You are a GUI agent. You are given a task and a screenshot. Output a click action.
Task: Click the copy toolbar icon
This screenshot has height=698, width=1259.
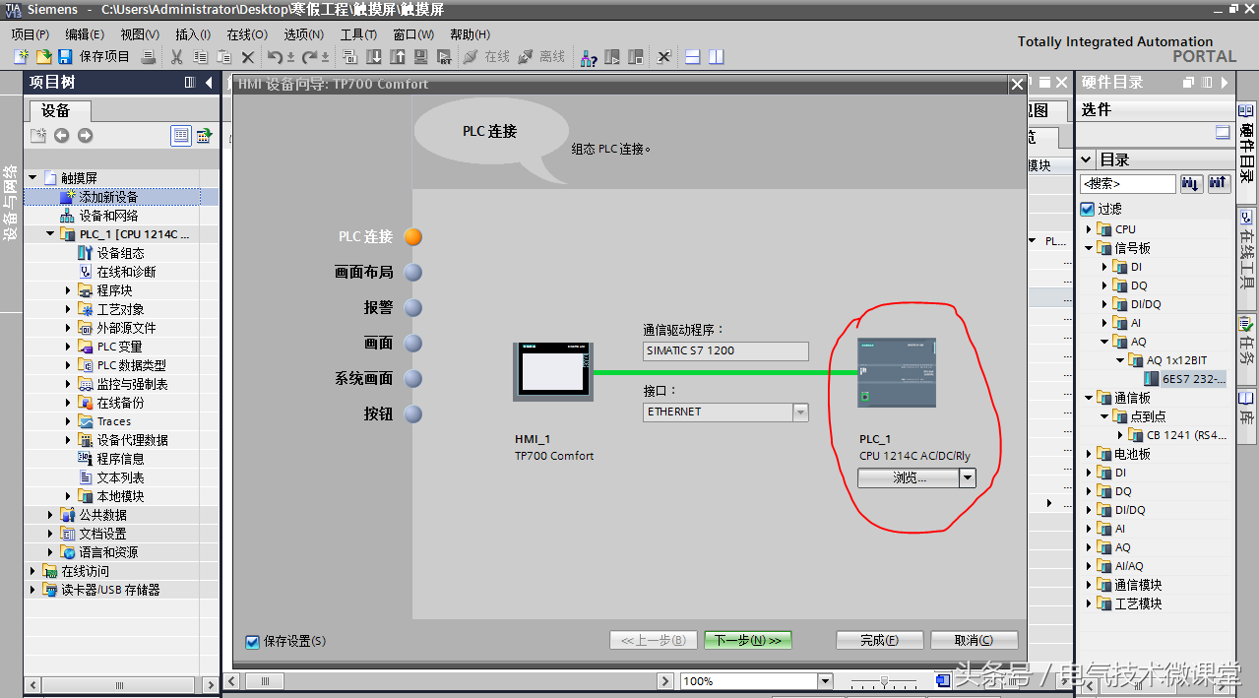click(x=201, y=57)
